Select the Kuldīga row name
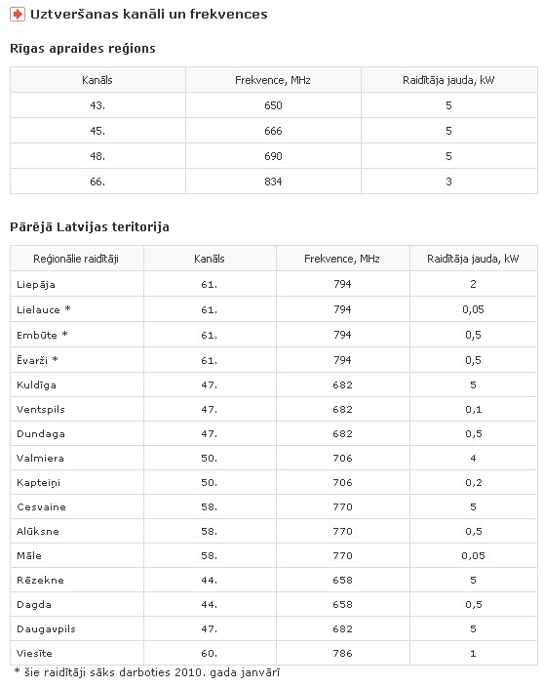The width and height of the screenshot is (543, 687). [36, 385]
